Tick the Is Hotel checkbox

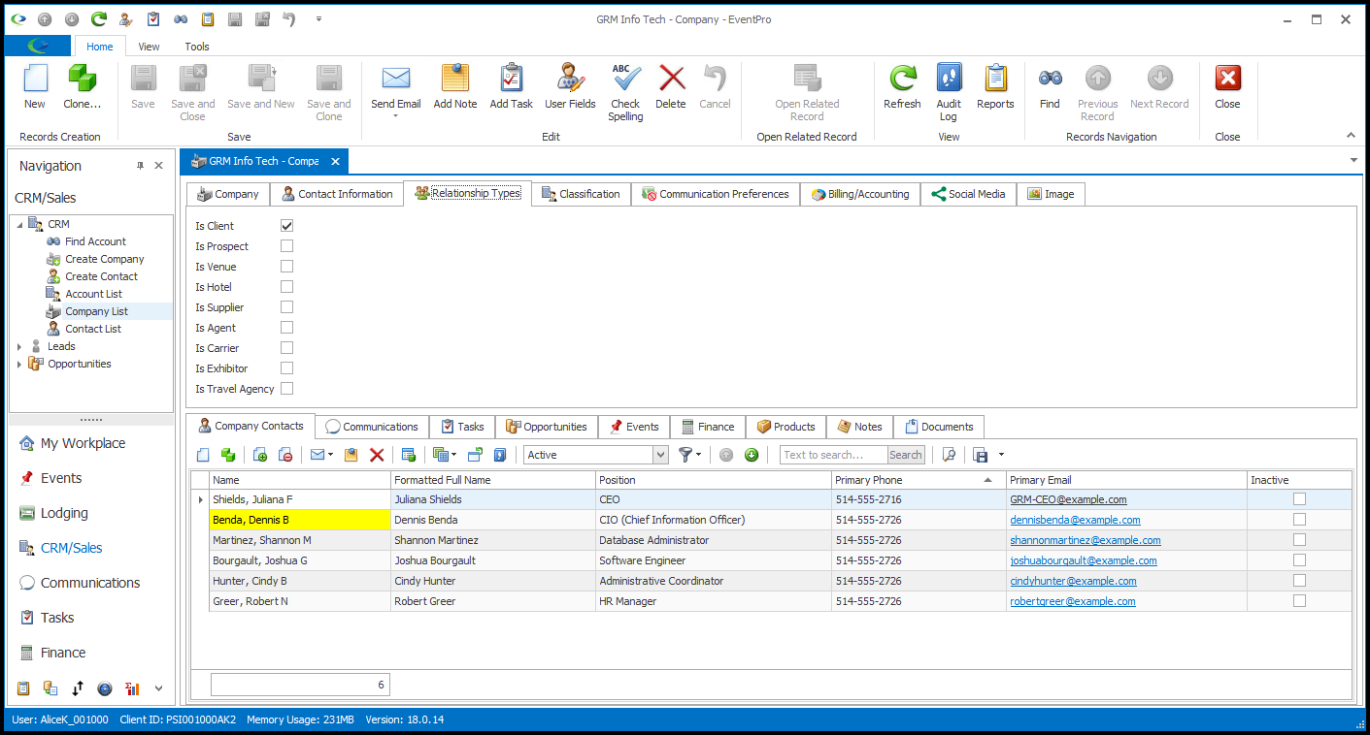pos(286,287)
